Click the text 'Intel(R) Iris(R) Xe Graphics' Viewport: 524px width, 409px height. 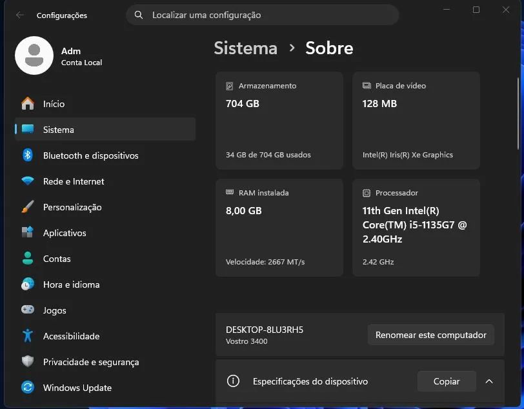pyautogui.click(x=408, y=155)
